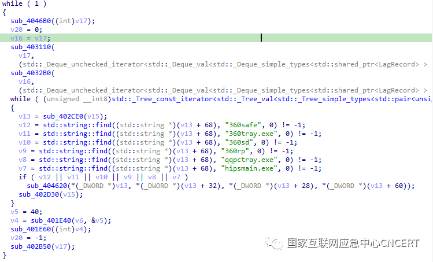Open the sub_402D30 function call
Screen dimensions: 433x262
[39, 194]
